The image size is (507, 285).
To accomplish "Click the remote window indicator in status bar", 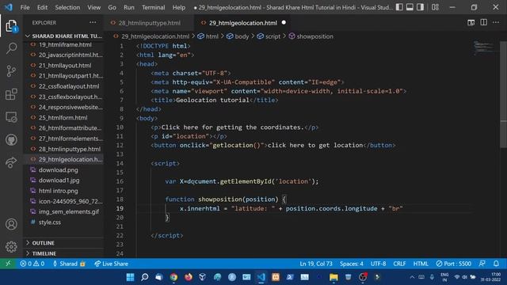I will click(8, 264).
